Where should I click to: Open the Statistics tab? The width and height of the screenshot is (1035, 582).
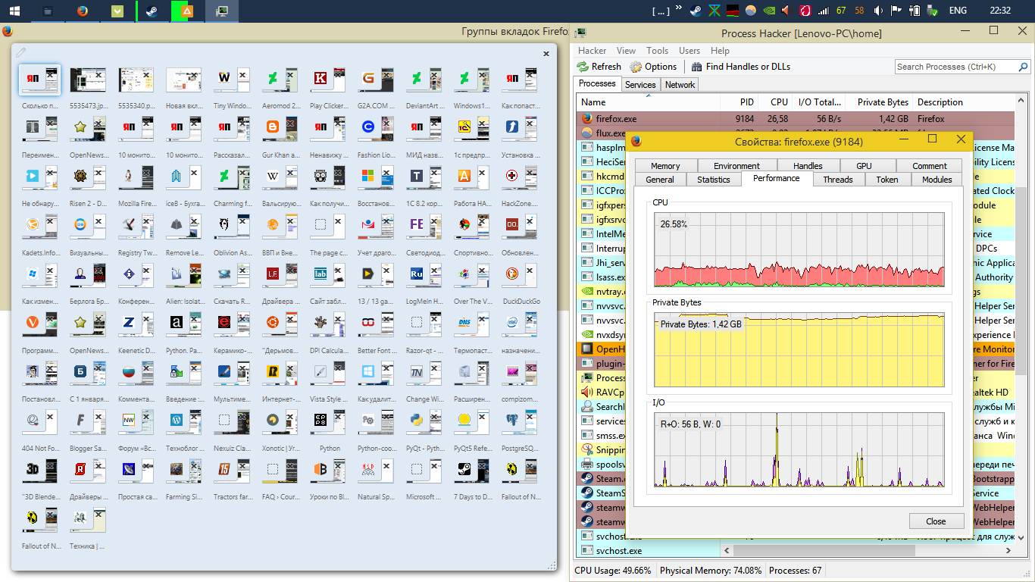point(714,180)
